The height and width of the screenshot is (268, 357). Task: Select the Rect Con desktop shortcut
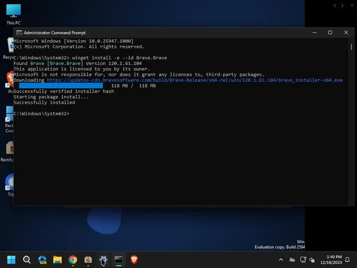[x=9, y=119]
